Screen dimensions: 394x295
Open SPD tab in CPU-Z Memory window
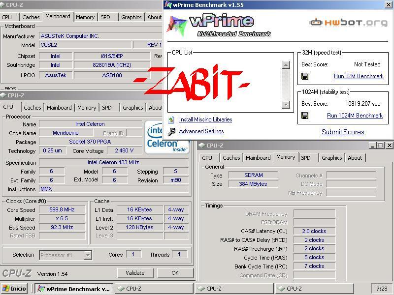point(306,158)
